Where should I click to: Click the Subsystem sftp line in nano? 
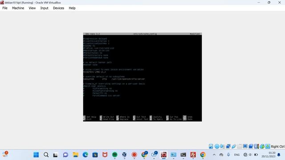pyautogui.click(x=114, y=79)
